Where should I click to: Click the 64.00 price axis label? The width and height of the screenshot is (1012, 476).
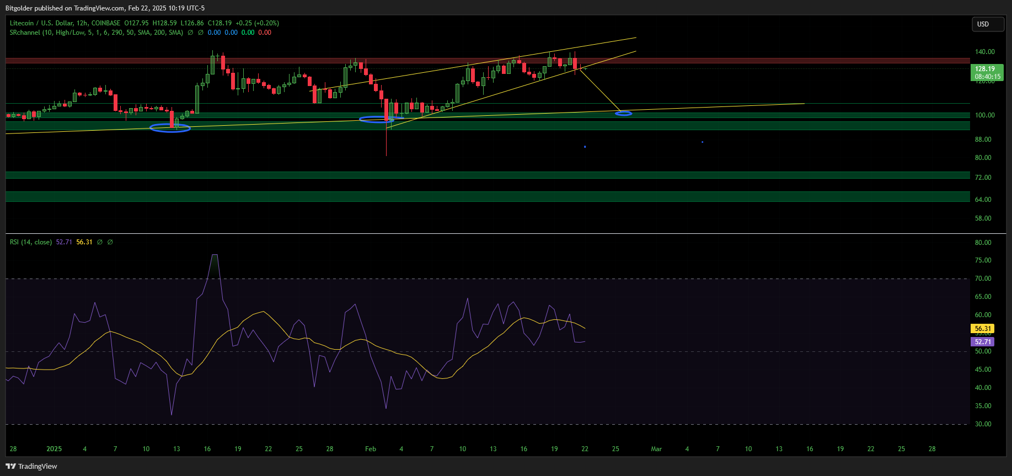983,200
